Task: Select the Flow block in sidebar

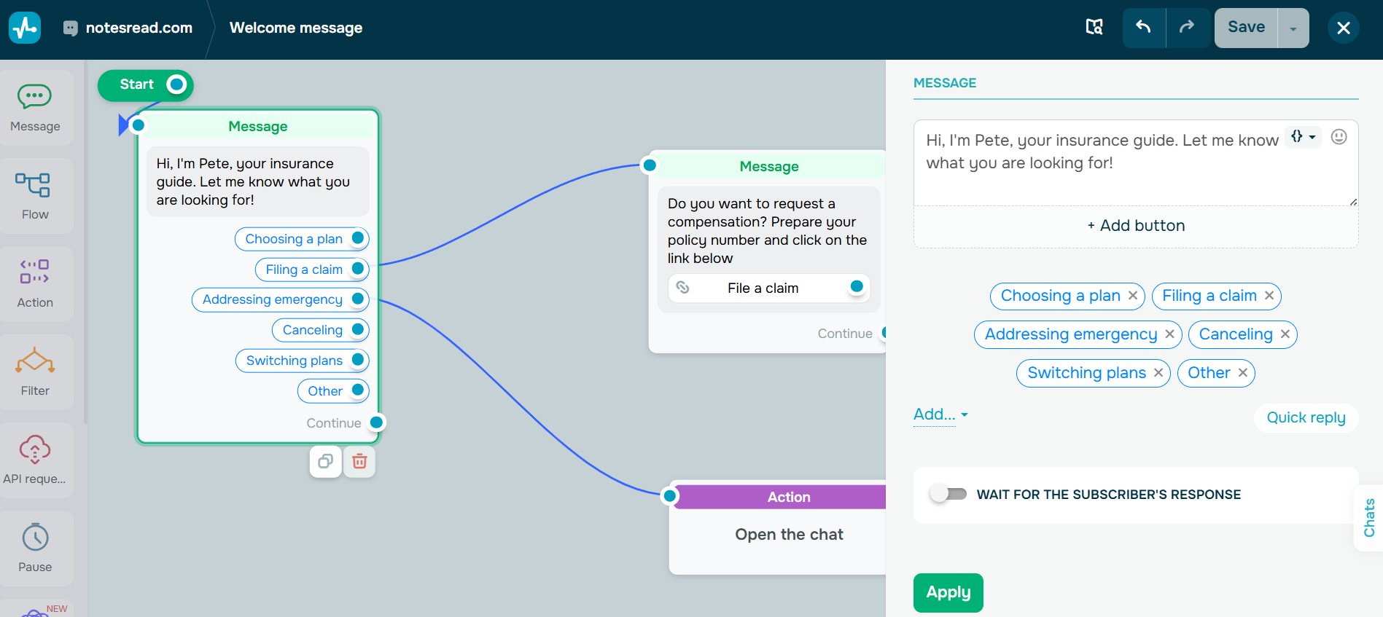Action: (35, 196)
